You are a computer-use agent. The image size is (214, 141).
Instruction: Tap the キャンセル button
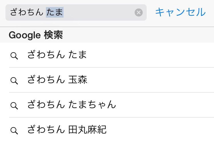pyautogui.click(x=180, y=12)
